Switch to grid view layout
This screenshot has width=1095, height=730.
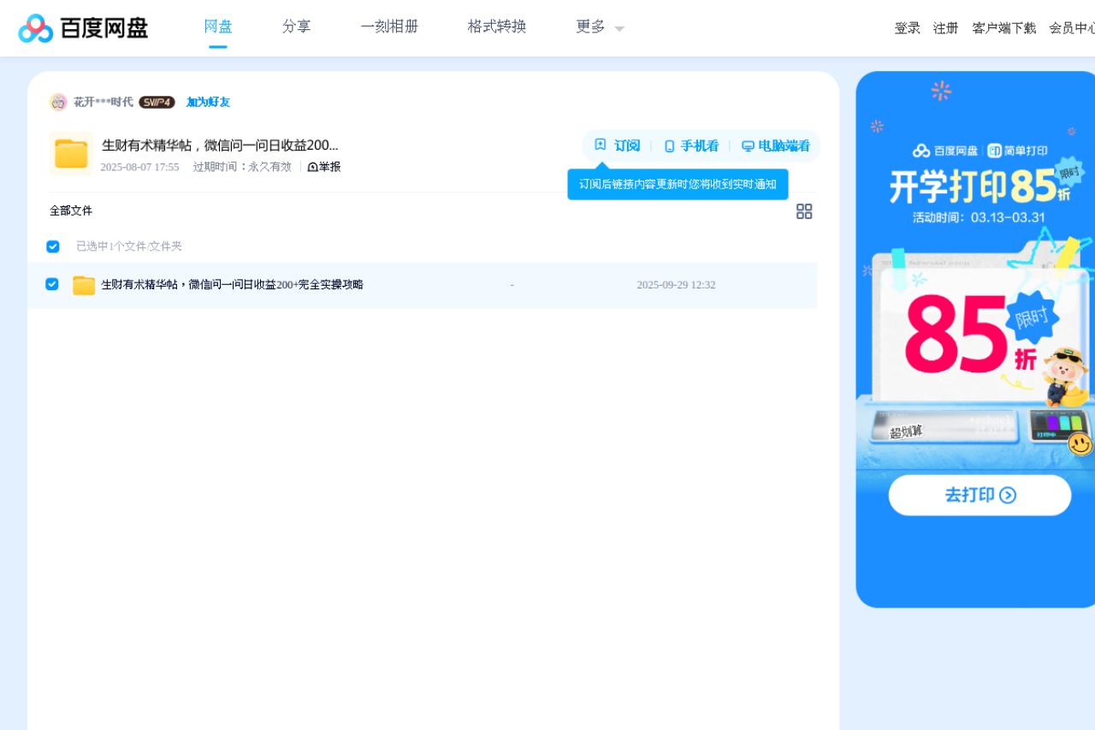coord(804,211)
